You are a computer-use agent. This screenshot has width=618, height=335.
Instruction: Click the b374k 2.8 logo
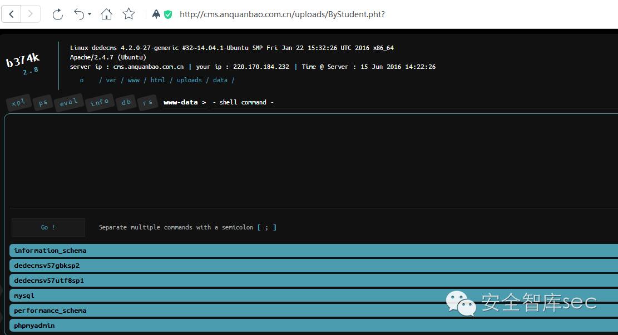click(x=23, y=64)
